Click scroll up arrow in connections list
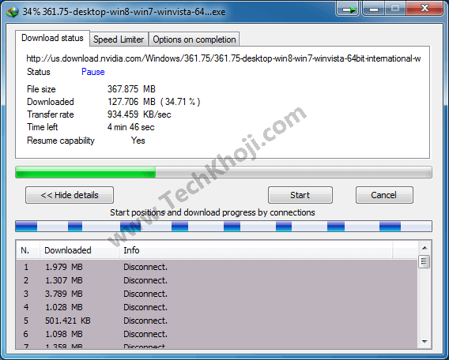Screen dimensions: 449x360 424,248
